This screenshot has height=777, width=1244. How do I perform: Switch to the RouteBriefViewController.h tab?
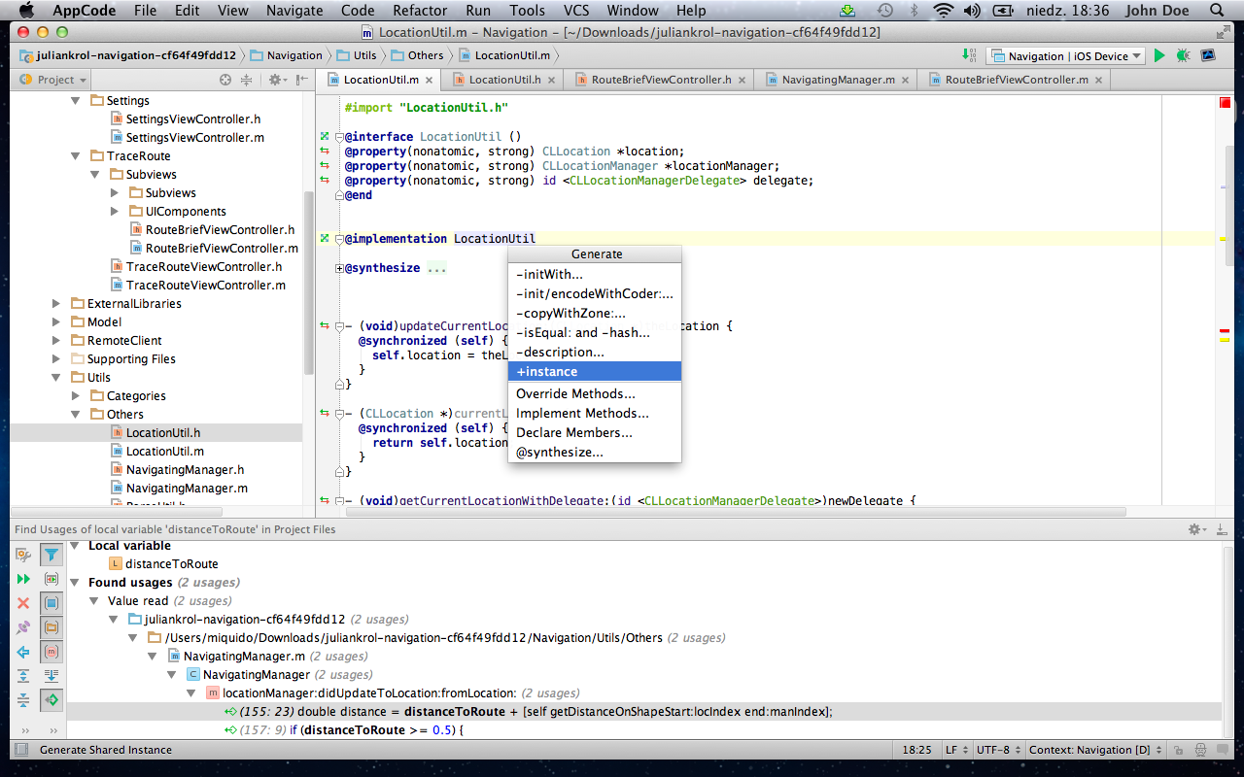660,80
